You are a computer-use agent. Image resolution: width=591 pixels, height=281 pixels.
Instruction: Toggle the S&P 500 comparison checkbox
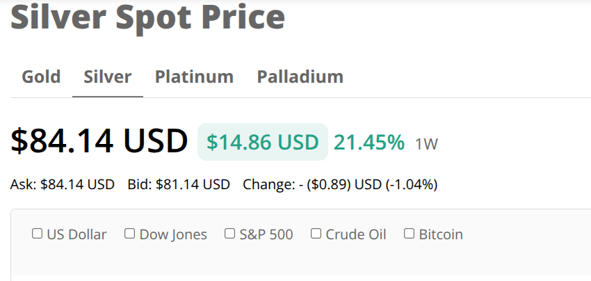pyautogui.click(x=230, y=234)
